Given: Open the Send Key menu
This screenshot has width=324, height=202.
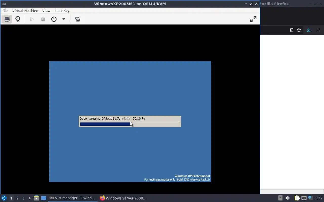Looking at the screenshot, I should pos(62,11).
